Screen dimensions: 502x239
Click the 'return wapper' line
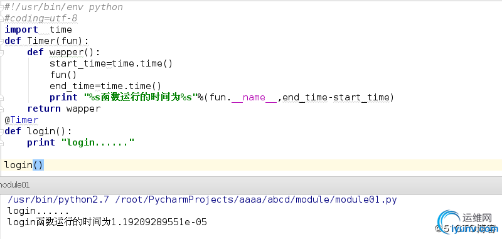click(64, 109)
